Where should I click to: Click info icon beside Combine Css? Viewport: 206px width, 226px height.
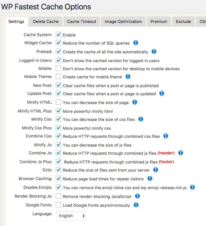(166, 136)
